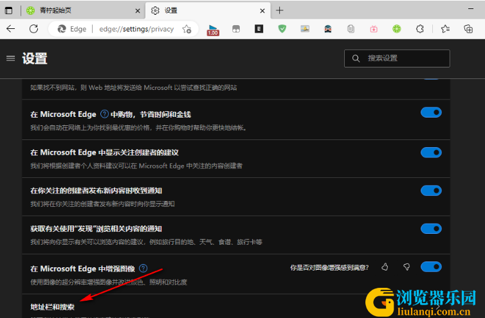
Task: Open the black square L extension
Action: (259, 29)
